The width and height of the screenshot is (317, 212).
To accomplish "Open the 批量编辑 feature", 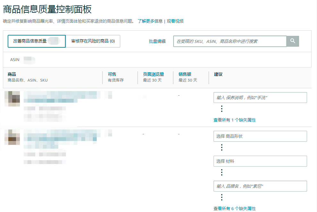I will [158, 41].
